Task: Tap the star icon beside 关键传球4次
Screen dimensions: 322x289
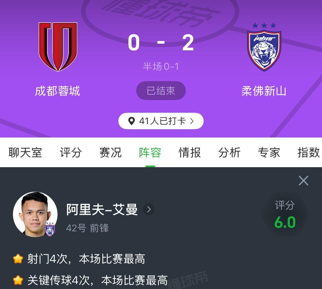Action: [18, 280]
